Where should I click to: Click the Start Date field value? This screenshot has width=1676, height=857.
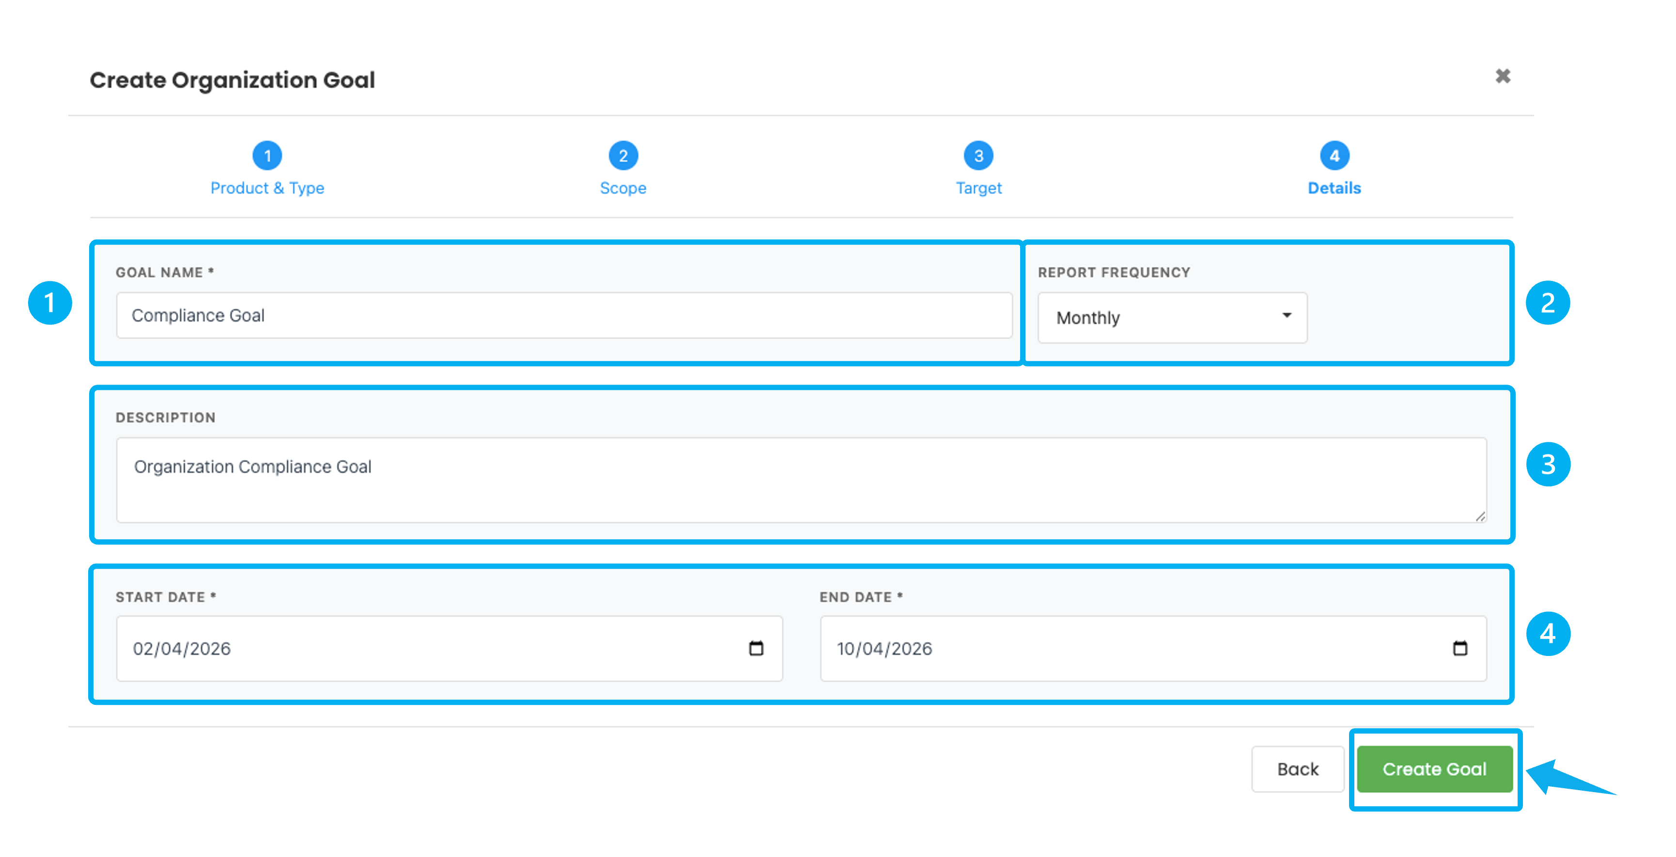tap(182, 649)
